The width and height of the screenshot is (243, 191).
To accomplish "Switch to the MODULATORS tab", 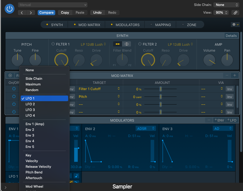I will click(x=125, y=25).
